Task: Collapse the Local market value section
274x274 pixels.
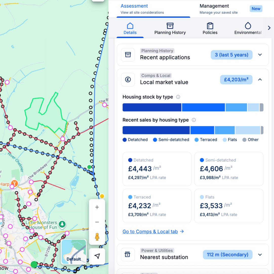Action: pos(260,80)
